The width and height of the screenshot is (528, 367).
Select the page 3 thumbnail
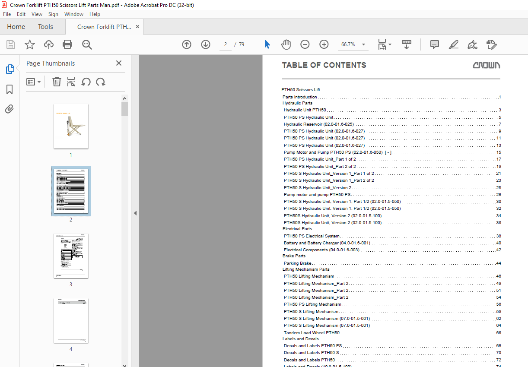71,256
